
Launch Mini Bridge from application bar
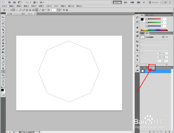click(14, 2)
